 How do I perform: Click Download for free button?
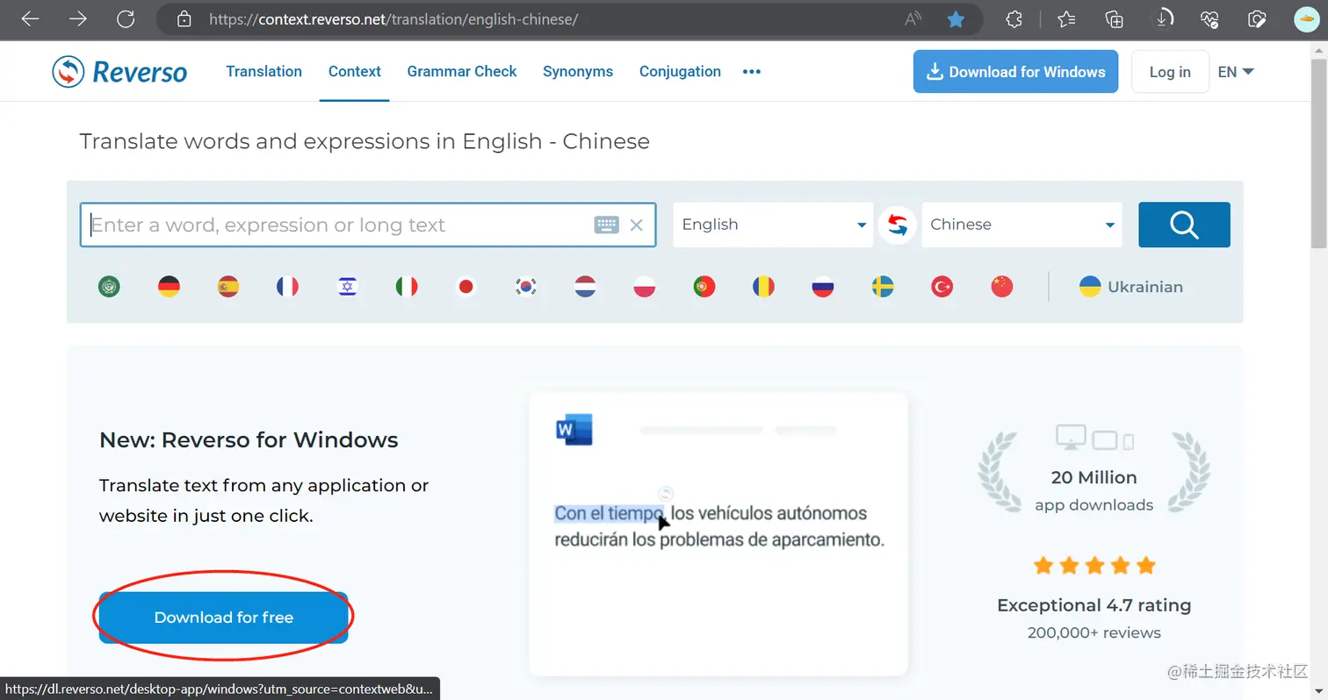coord(224,618)
